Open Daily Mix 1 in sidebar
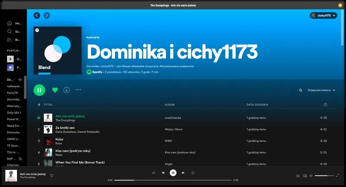The image size is (346, 187). pyautogui.click(x=14, y=113)
